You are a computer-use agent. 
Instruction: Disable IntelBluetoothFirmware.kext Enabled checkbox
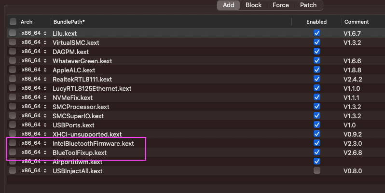pyautogui.click(x=316, y=143)
